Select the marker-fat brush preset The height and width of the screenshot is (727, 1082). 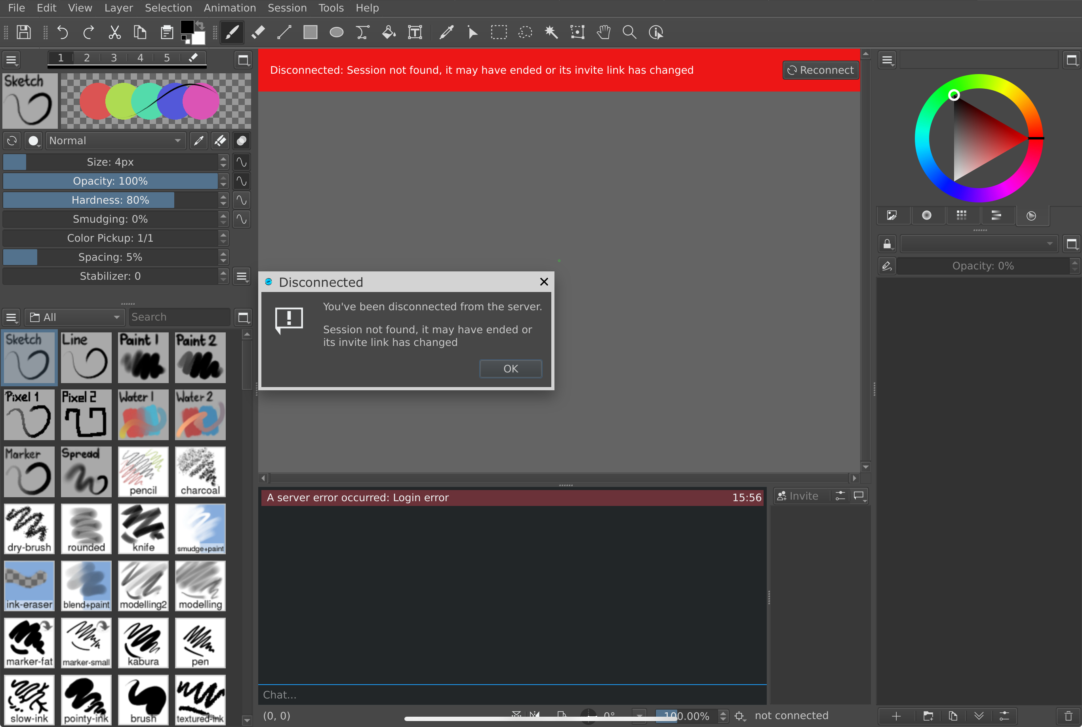29,643
